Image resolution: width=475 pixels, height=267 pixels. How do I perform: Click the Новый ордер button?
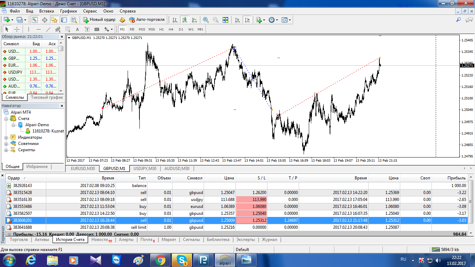(x=99, y=19)
